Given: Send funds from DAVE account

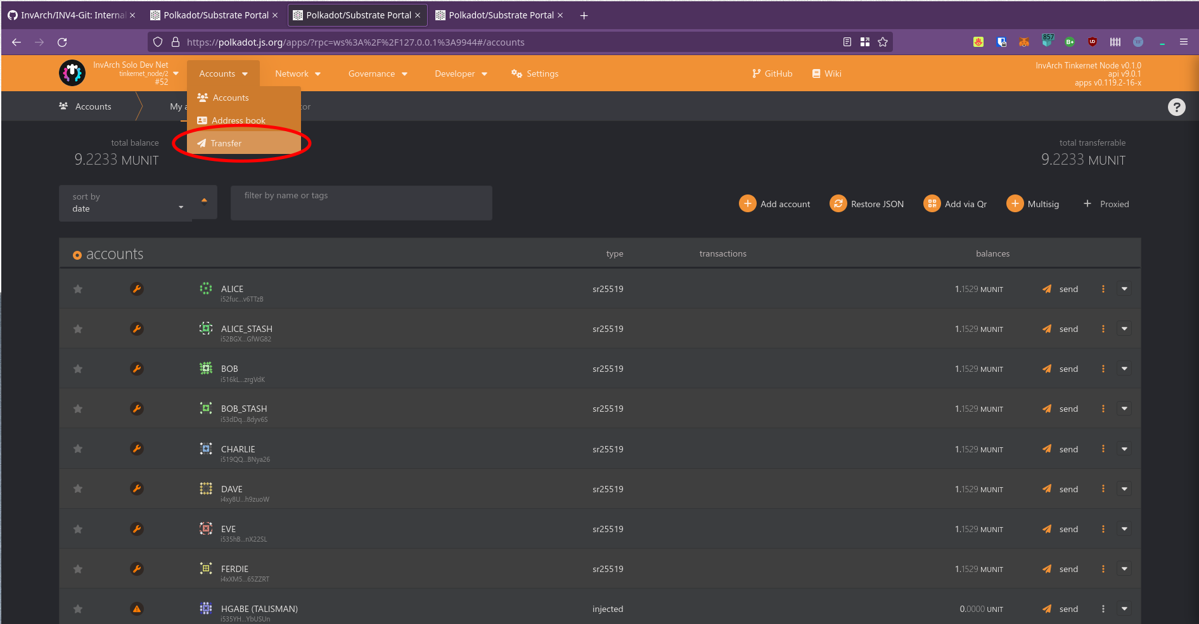Looking at the screenshot, I should coord(1060,489).
